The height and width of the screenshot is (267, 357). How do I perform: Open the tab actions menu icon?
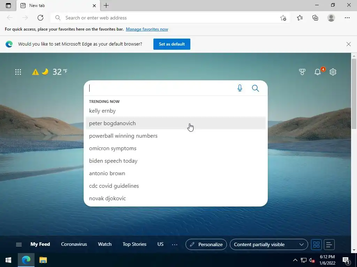coord(8,6)
